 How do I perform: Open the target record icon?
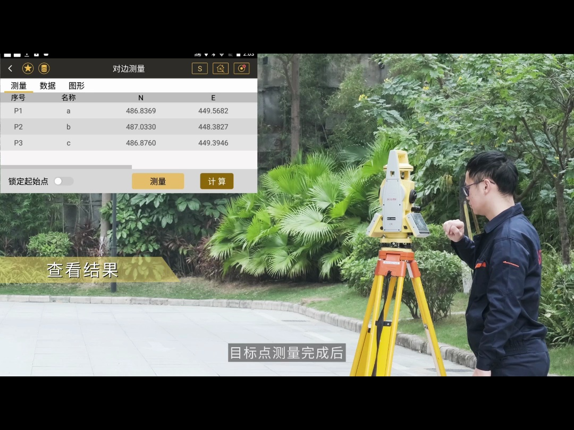241,68
